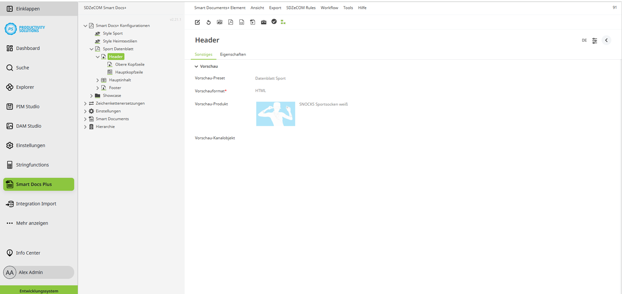Click the Explorer icon in sidebar
Viewport: 622px width, 294px height.
10,87
